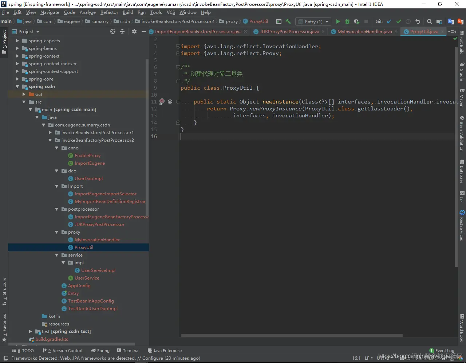Screen dimensions: 466x363
Task: Click the Git revert/rollback arrow icon
Action: click(418, 22)
